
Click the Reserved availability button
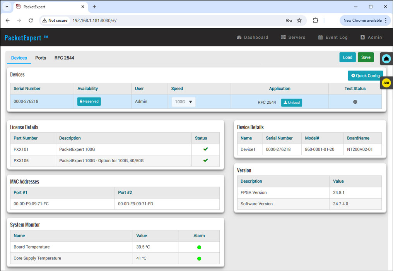(89, 101)
